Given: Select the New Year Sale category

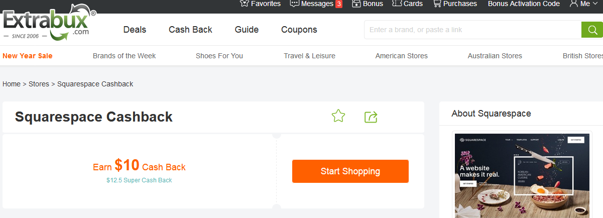Looking at the screenshot, I should (x=28, y=56).
